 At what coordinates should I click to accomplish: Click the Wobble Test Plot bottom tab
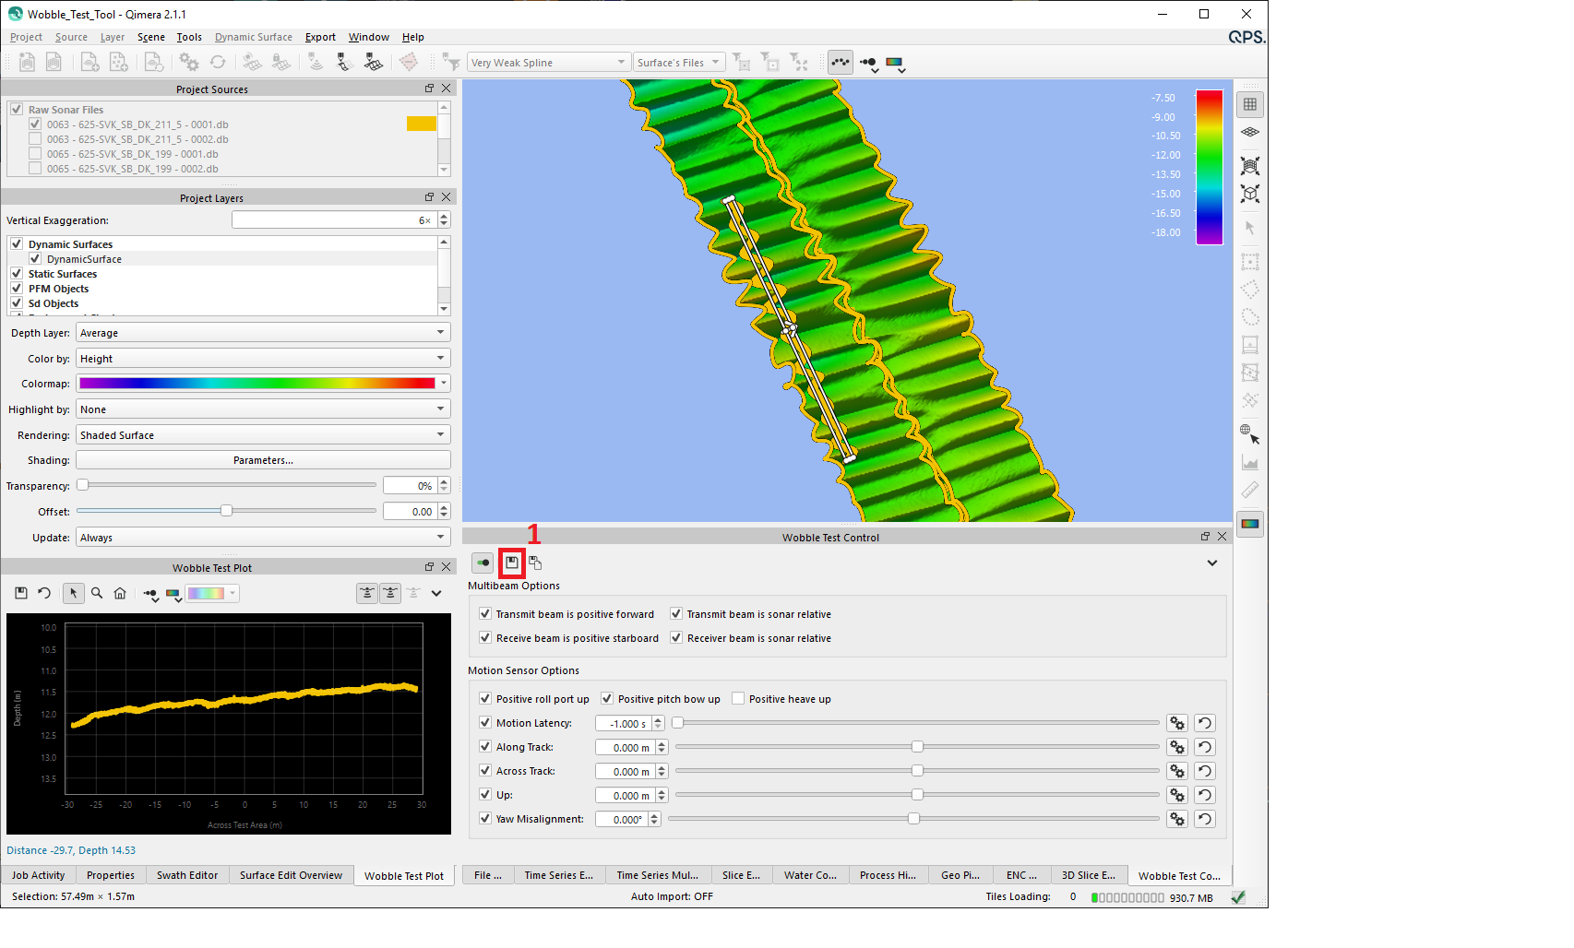(404, 874)
